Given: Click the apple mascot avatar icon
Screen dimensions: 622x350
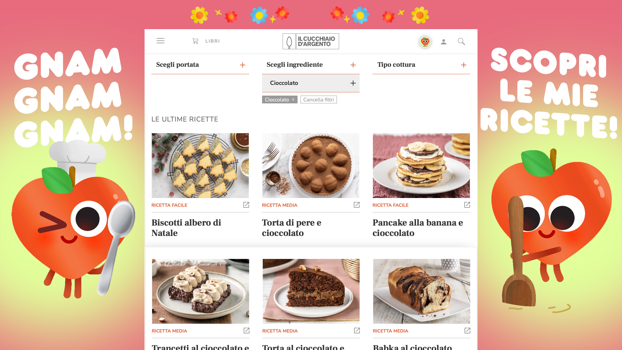Looking at the screenshot, I should (x=425, y=41).
